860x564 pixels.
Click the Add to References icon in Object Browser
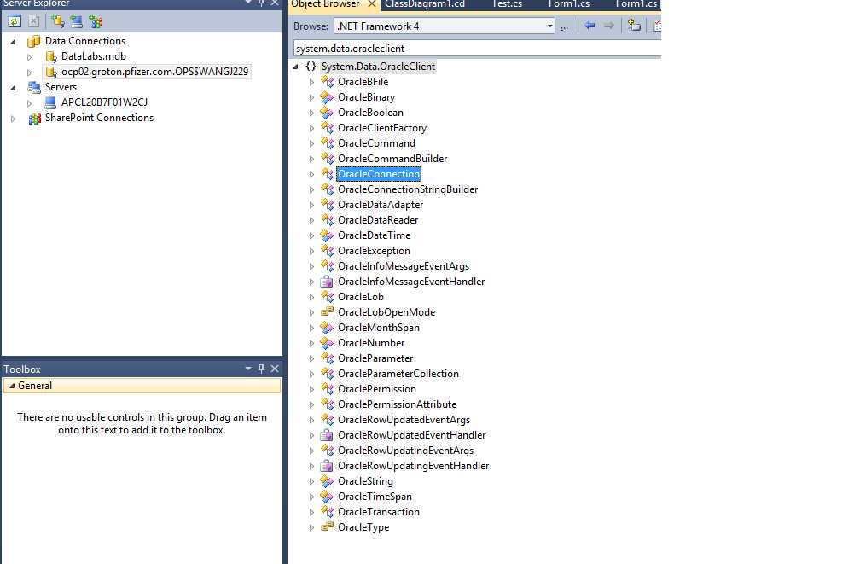(634, 26)
